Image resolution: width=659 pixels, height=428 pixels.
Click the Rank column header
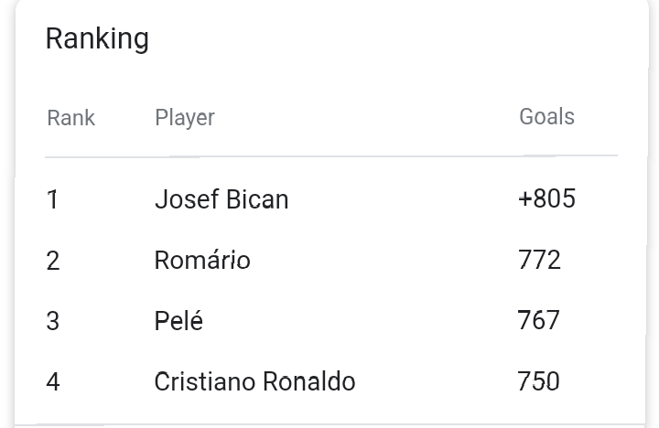(x=71, y=118)
